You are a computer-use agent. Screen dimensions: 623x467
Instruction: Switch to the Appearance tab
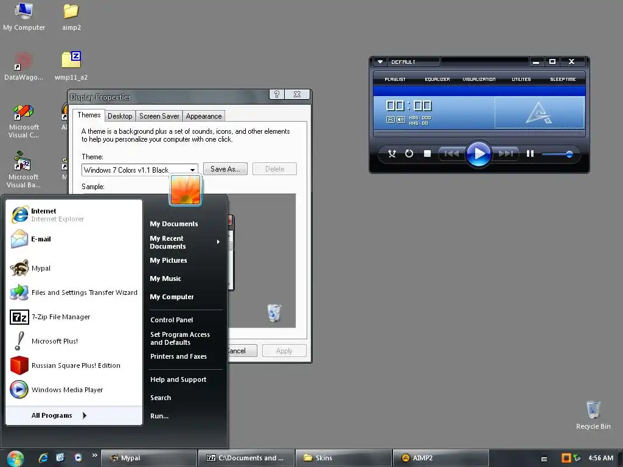point(203,116)
